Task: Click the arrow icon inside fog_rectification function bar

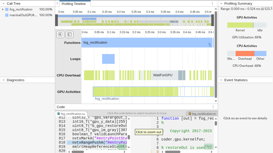Action: click(210, 45)
